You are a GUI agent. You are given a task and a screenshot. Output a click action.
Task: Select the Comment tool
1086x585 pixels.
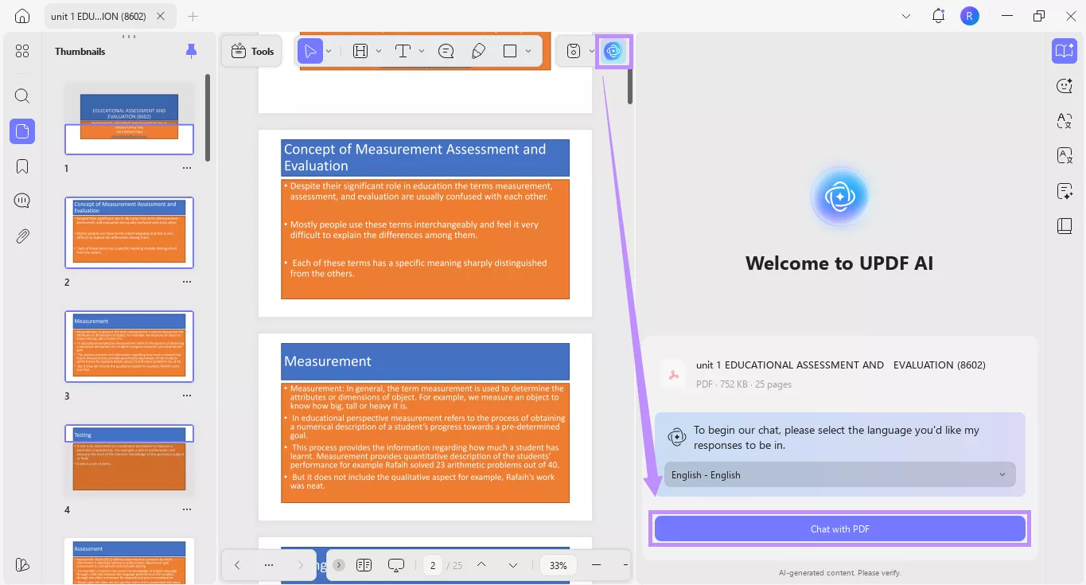446,51
